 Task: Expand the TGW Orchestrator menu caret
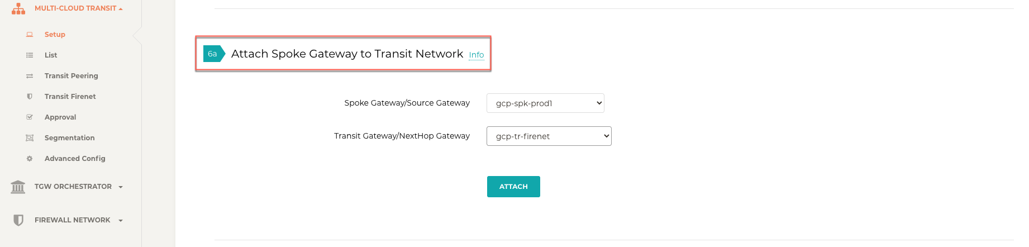(121, 187)
